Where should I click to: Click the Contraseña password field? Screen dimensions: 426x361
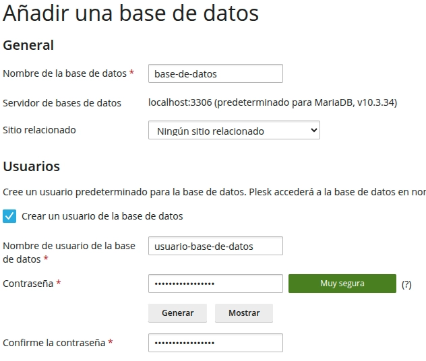coord(216,284)
